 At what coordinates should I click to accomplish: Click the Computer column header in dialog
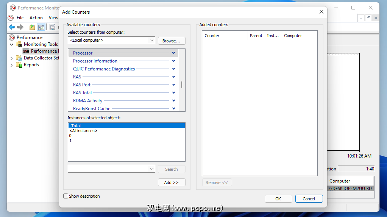[299, 36]
